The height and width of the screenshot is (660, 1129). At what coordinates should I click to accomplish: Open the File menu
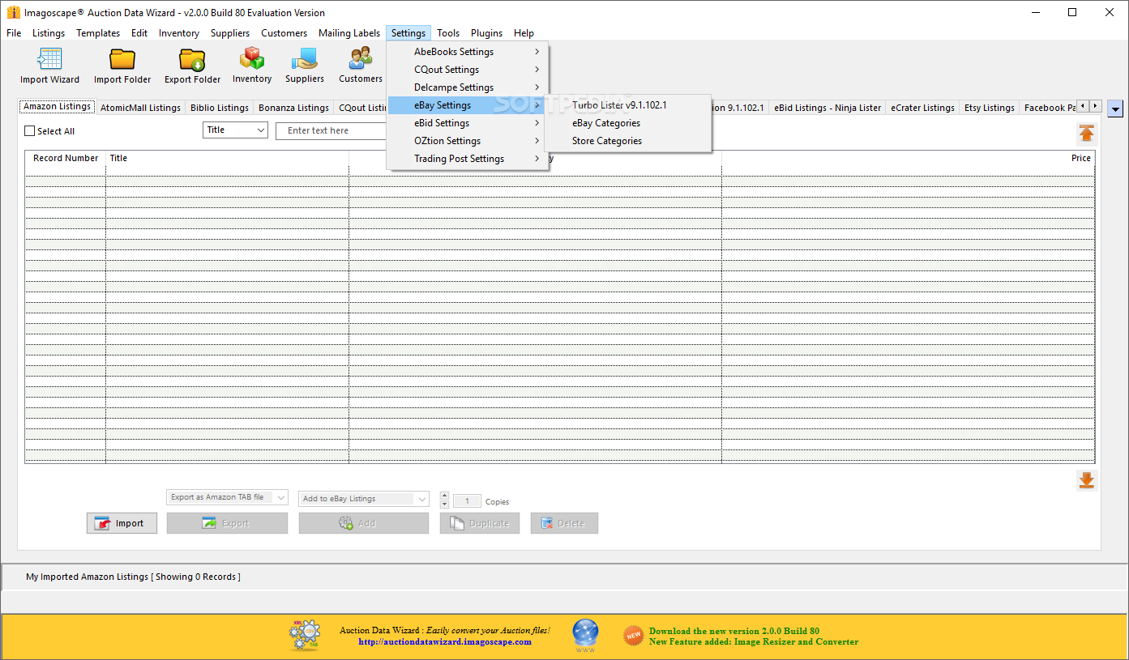[x=14, y=33]
